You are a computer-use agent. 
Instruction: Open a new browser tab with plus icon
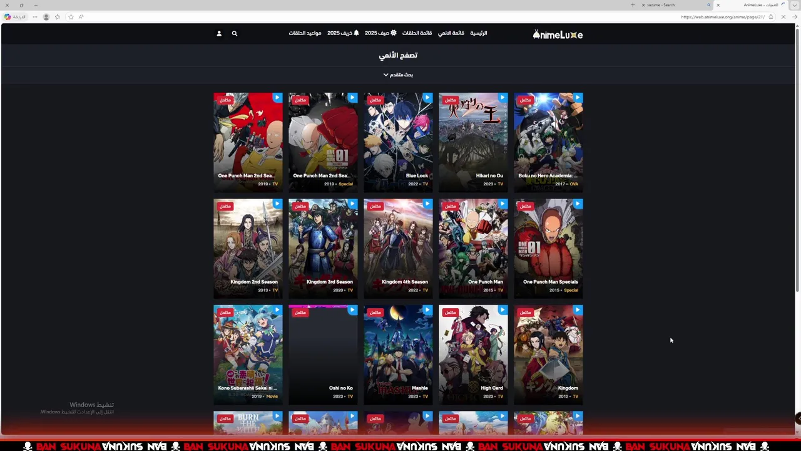pos(633,5)
